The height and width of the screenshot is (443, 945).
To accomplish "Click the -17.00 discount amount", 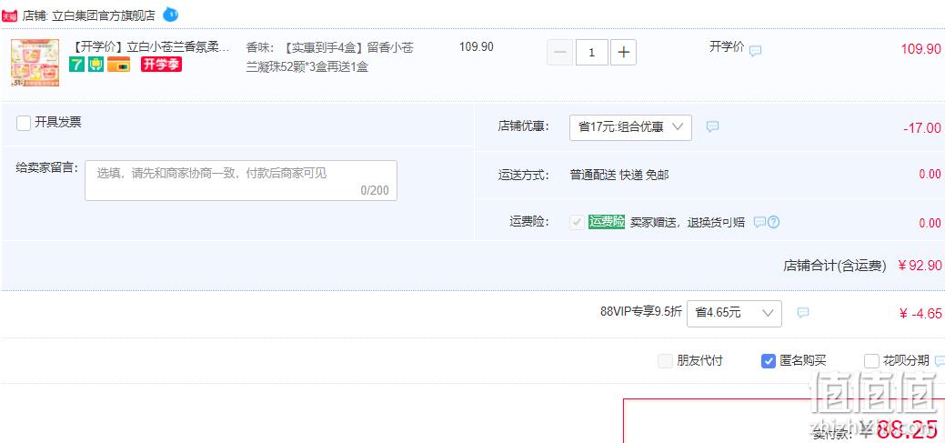I will pos(921,127).
